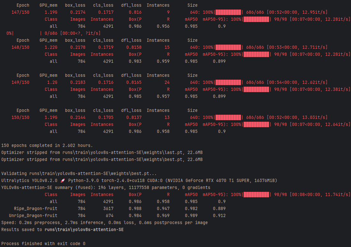Select recall value 0.959
Image resolution: width=351 pixels, height=247 pixels.
[163, 61]
